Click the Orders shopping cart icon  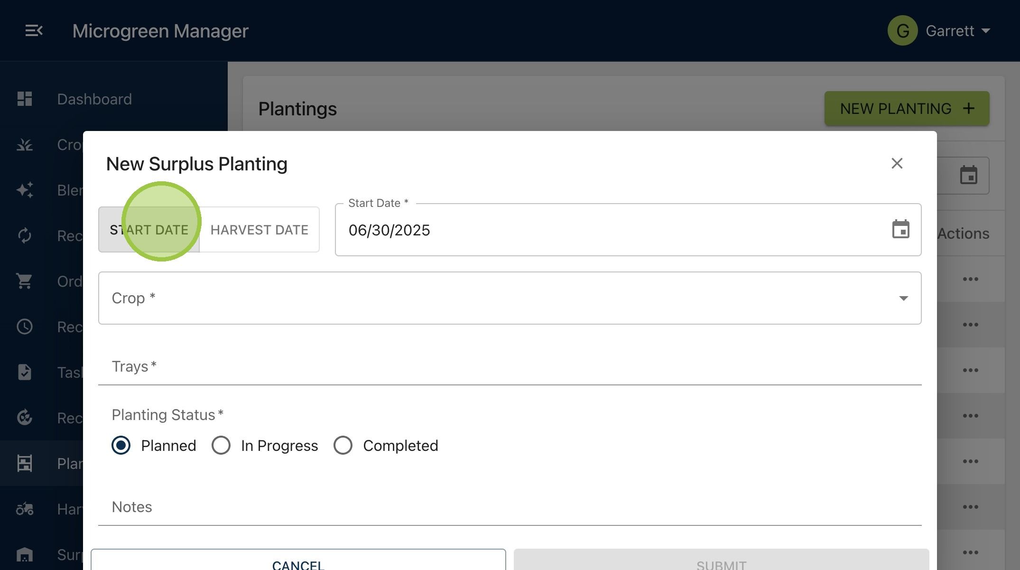coord(25,281)
